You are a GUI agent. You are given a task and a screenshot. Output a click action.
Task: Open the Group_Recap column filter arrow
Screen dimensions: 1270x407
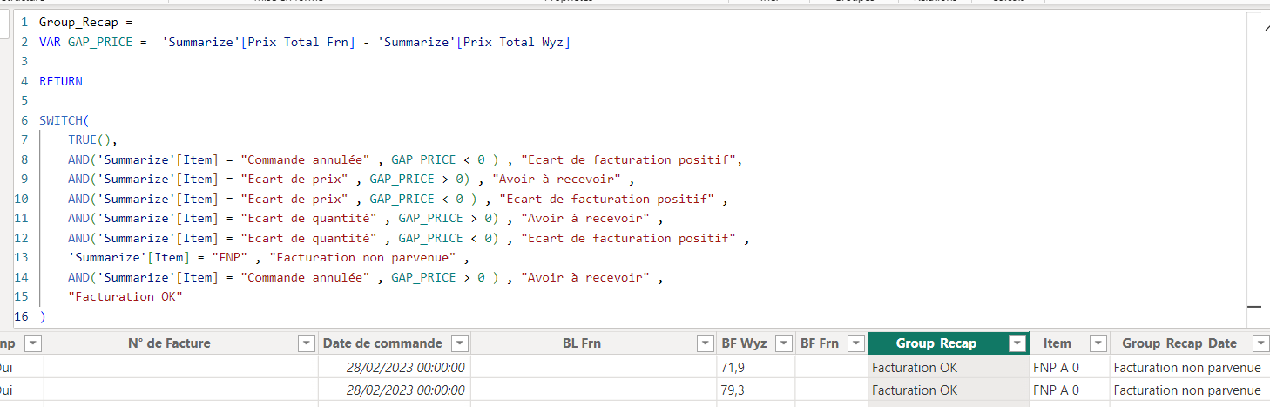tap(1017, 343)
